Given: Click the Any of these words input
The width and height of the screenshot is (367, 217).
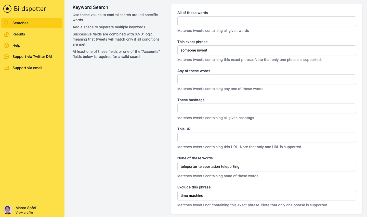Looking at the screenshot, I should pos(266,79).
